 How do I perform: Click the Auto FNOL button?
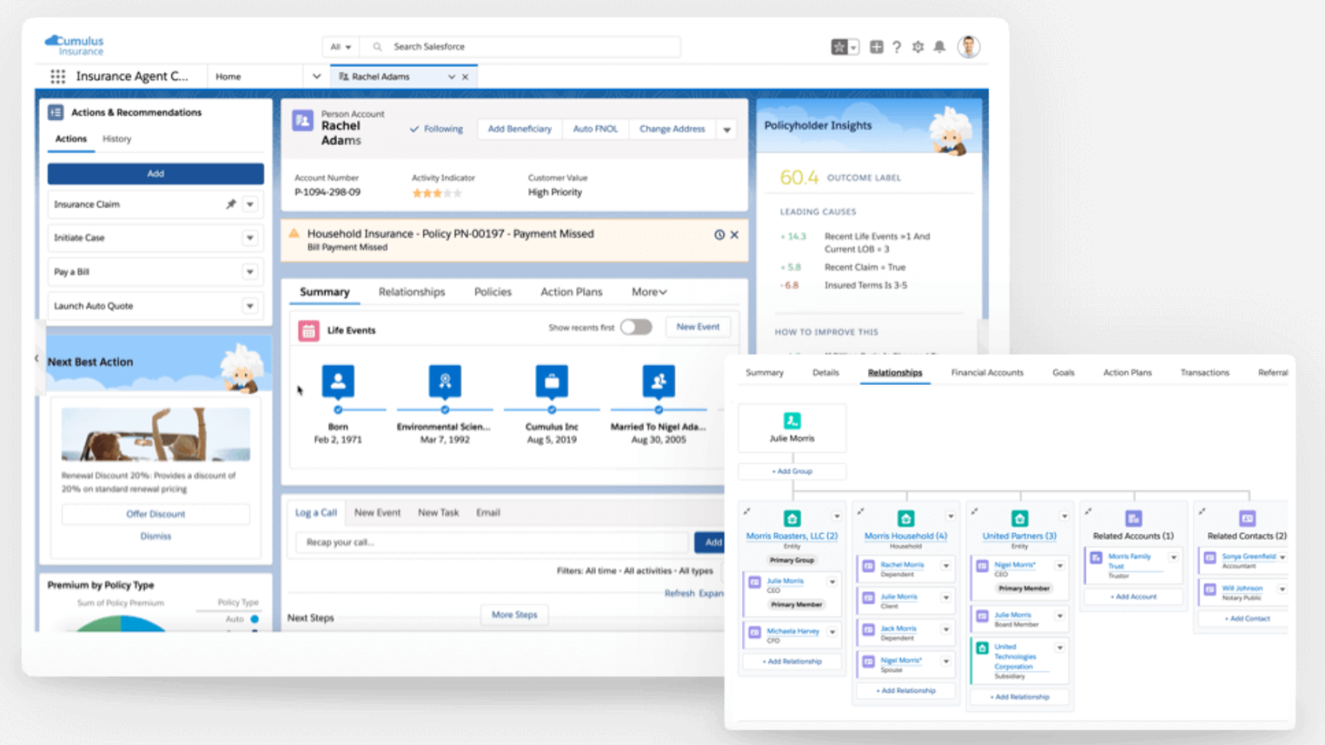coord(595,129)
